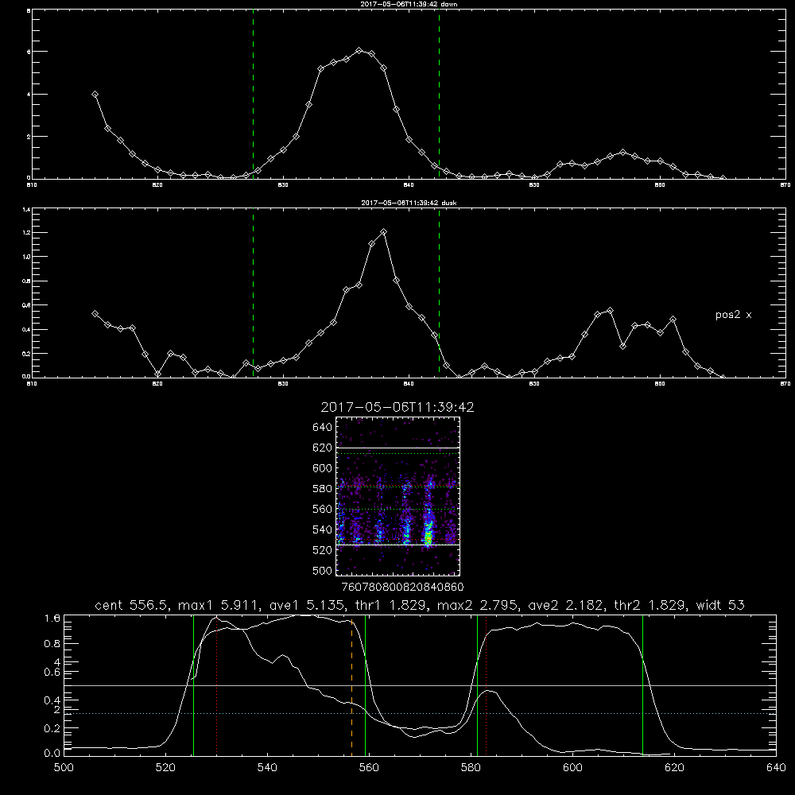Image resolution: width=795 pixels, height=795 pixels.
Task: Click the orange dashed centroid line in bottom plot
Action: 352,687
